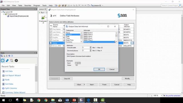This screenshot has width=183, height=103.
Task: Toggle the Last_Name include checkbox
Action: 51,32
